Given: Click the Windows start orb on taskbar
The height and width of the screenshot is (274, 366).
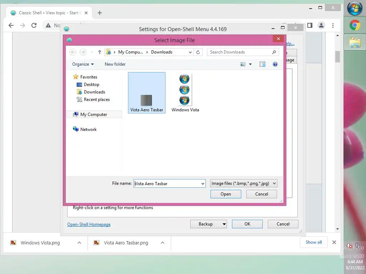Looking at the screenshot, I should [355, 9].
